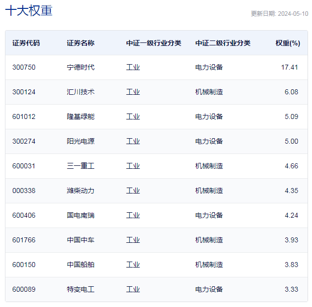Click weight value 4.35
The height and width of the screenshot is (307, 312).
point(291,191)
